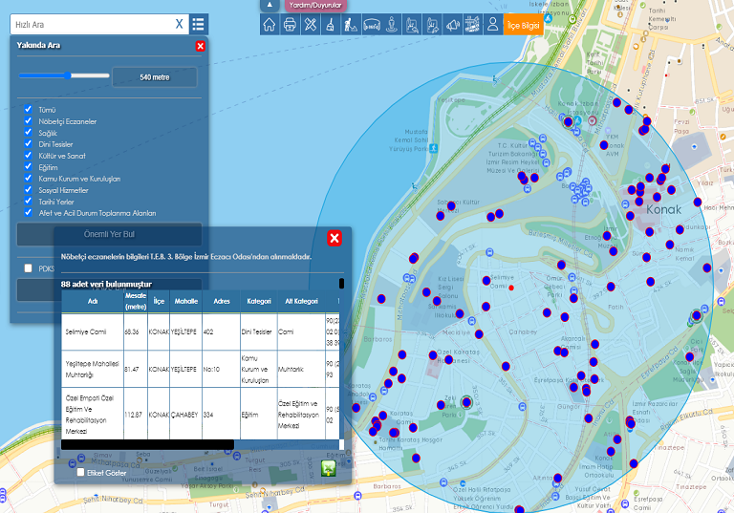Viewport: 734px width, 513px height.
Task: Click the green export icon in results panel
Action: [330, 468]
